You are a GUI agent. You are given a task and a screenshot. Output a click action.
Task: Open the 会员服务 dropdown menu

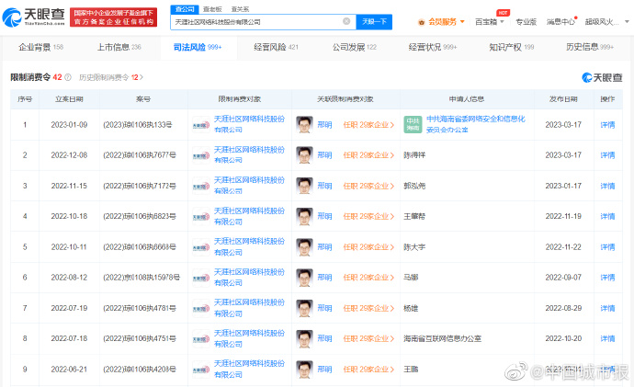442,22
